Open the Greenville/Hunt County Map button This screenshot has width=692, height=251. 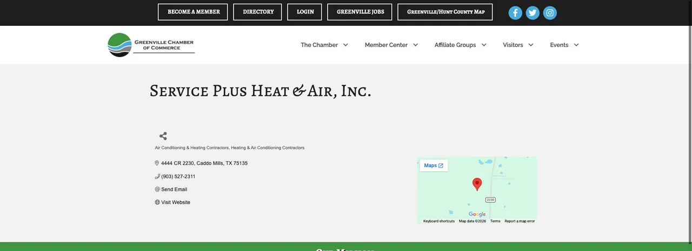pyautogui.click(x=445, y=12)
